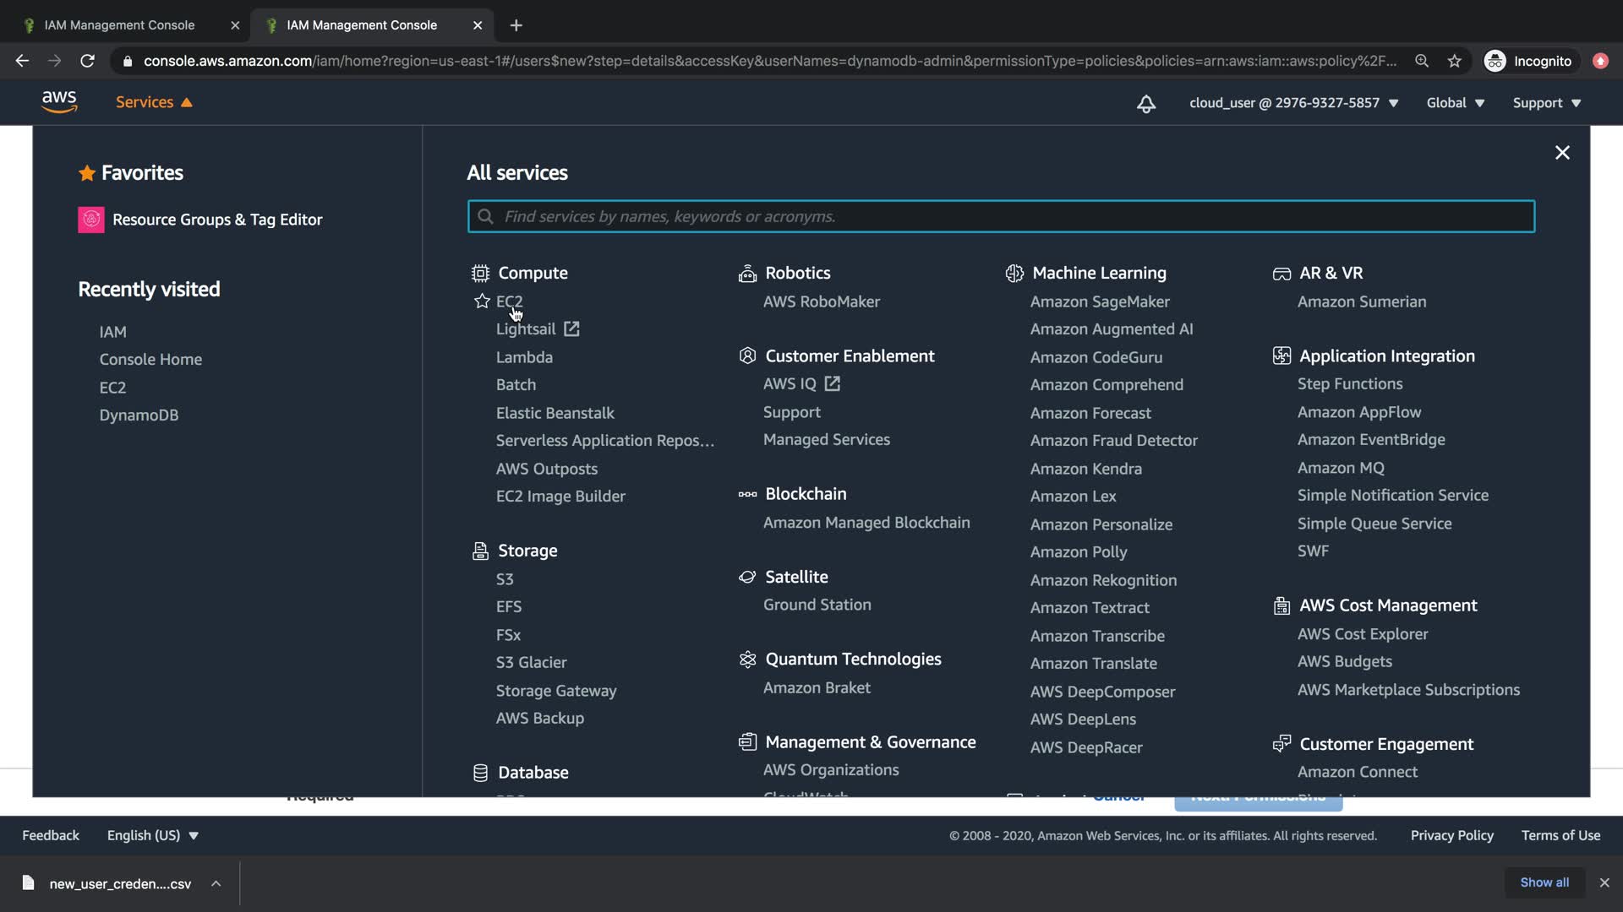
Task: Collapse the Services dropdown menu
Action: pos(154,102)
